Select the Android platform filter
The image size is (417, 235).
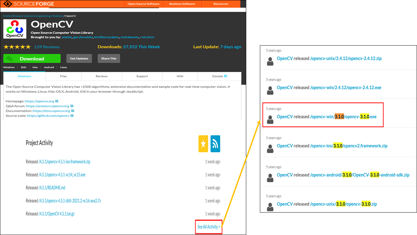(x=49, y=67)
